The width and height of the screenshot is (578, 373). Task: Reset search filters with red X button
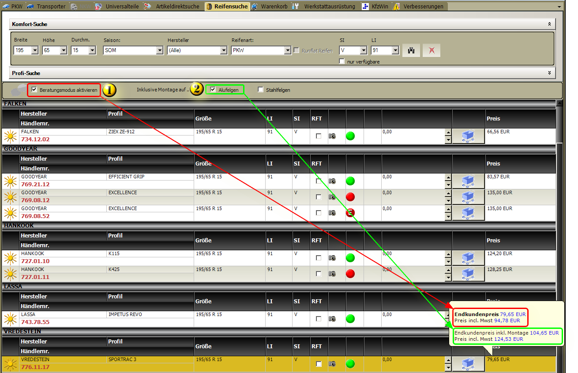(432, 50)
